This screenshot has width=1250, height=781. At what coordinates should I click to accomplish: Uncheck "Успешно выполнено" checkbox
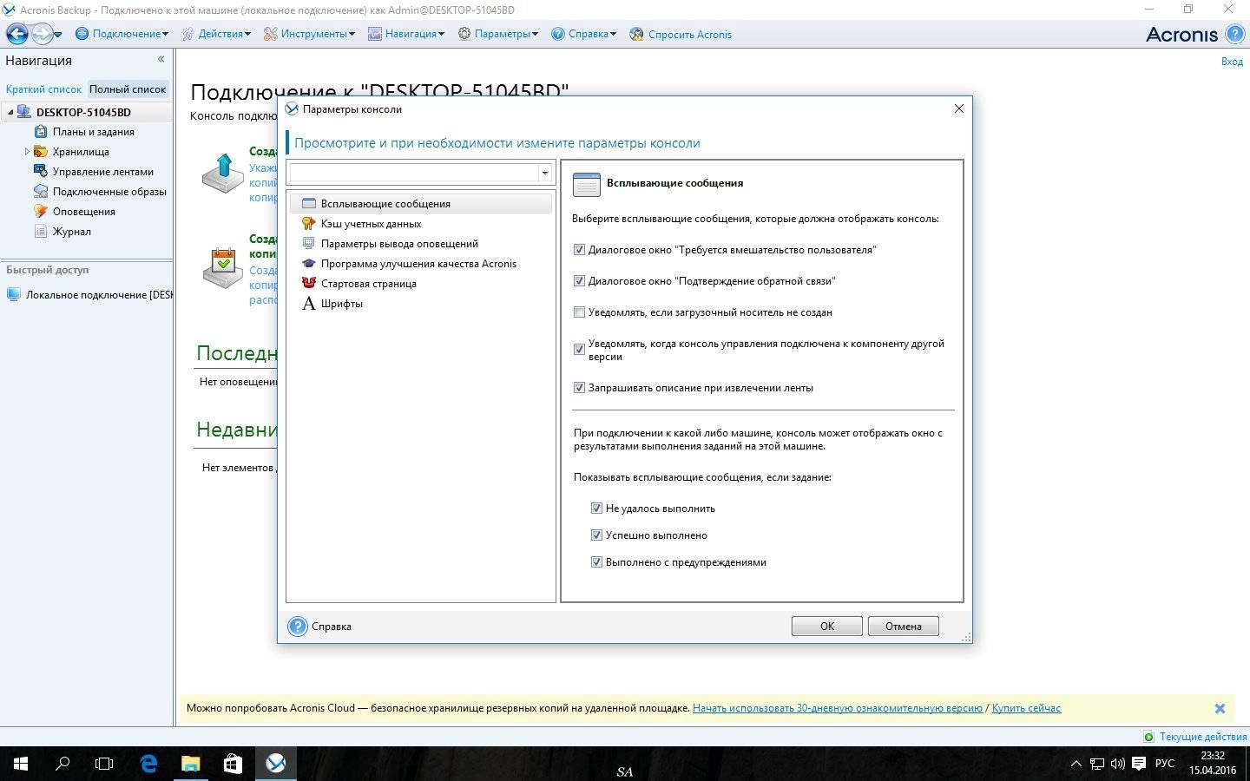pyautogui.click(x=596, y=535)
